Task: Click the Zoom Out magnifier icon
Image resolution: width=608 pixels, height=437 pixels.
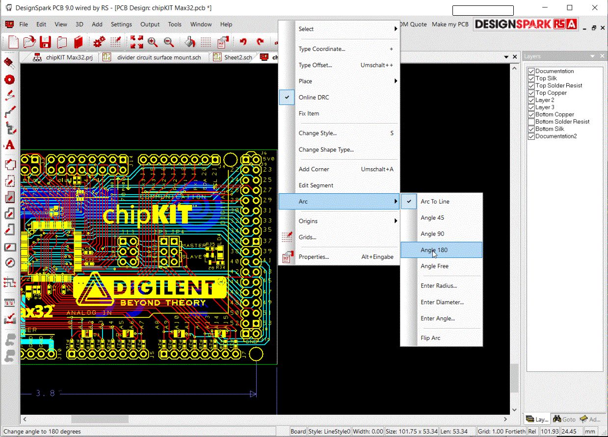Action: click(169, 42)
